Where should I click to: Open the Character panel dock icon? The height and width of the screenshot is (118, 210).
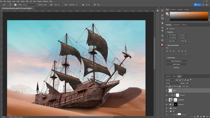coord(162,28)
